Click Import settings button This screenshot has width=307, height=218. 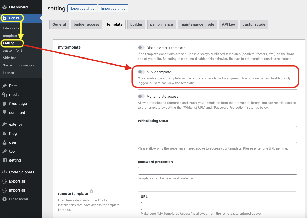[113, 8]
